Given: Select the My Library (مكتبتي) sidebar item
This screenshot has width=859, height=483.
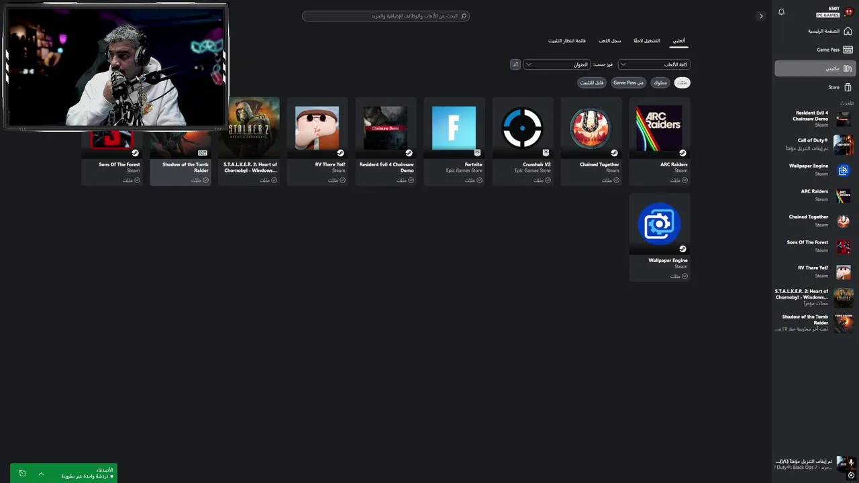Looking at the screenshot, I should pyautogui.click(x=815, y=68).
